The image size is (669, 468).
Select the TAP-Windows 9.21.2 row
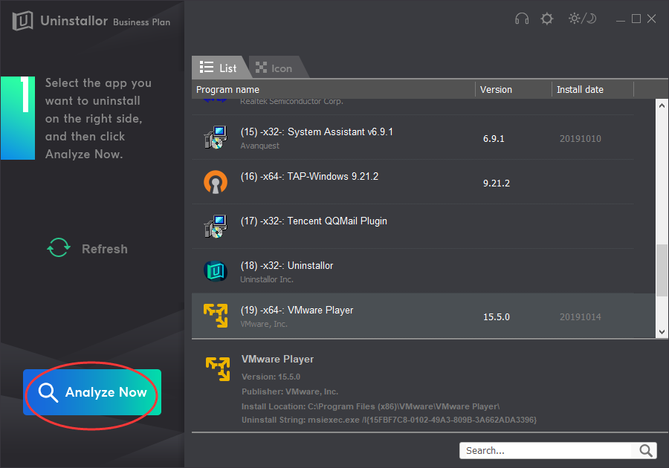tap(413, 182)
